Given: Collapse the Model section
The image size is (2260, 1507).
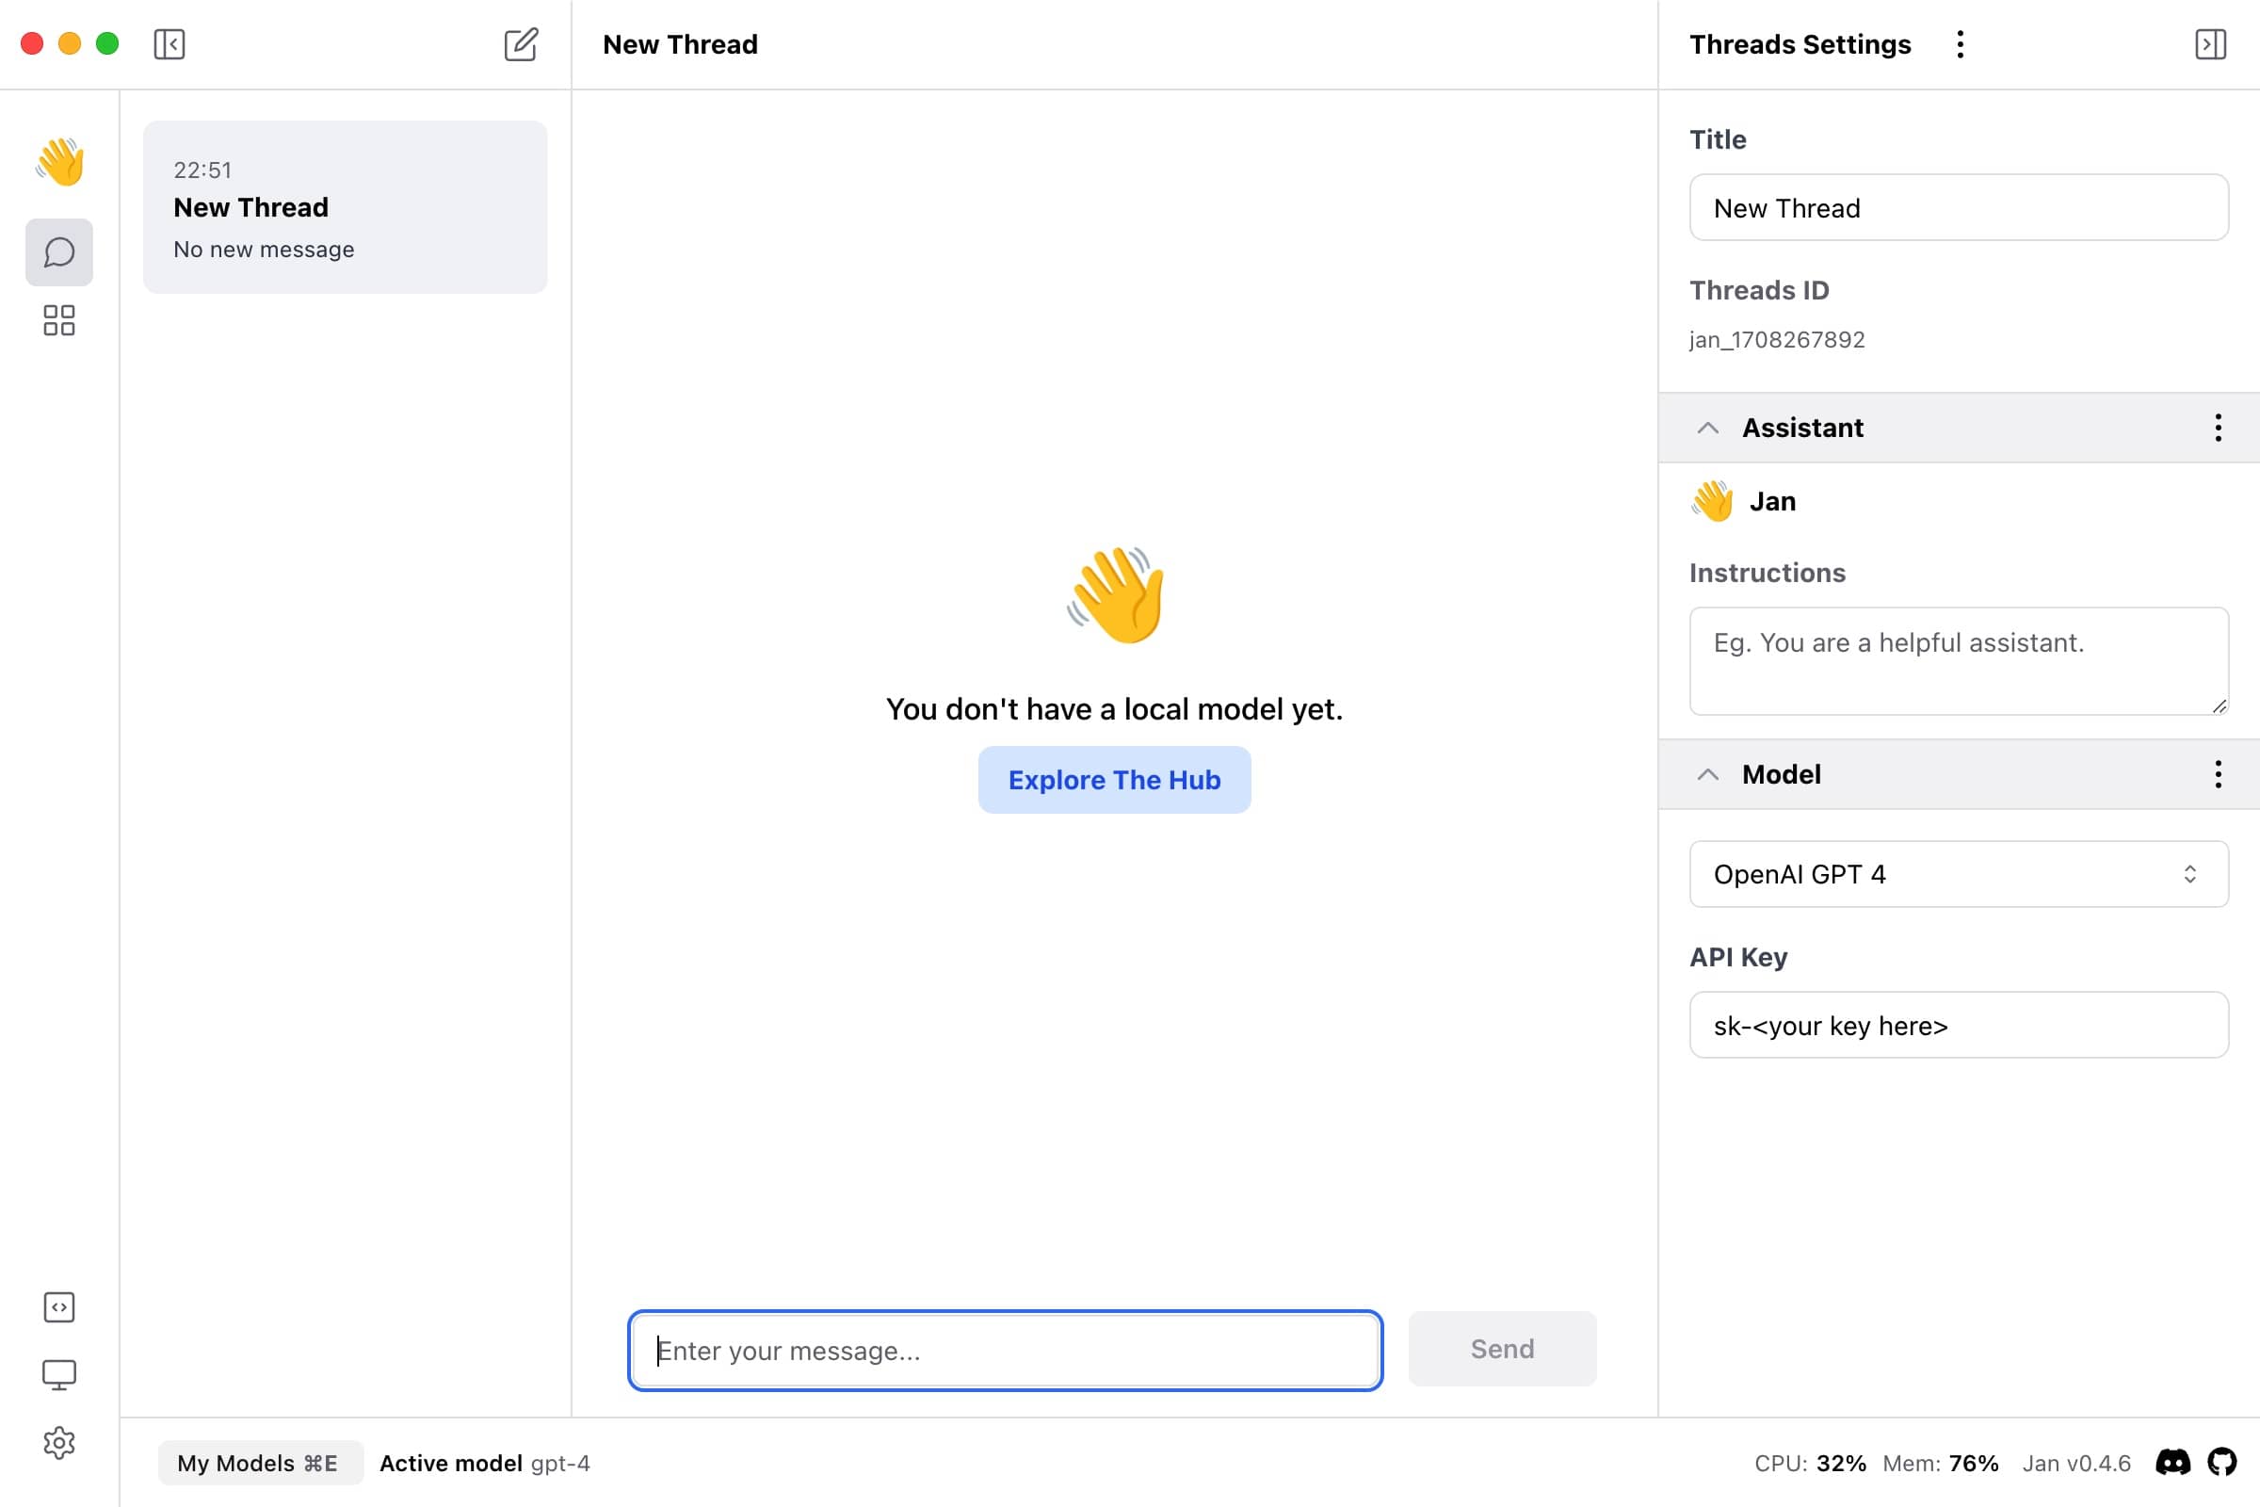Looking at the screenshot, I should click(1707, 774).
